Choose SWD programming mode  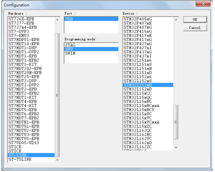(x=91, y=49)
